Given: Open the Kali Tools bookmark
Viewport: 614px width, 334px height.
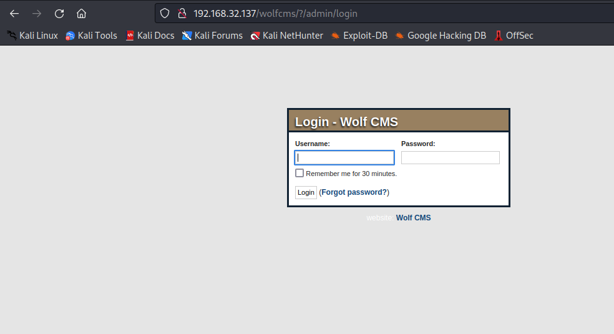Looking at the screenshot, I should click(91, 36).
